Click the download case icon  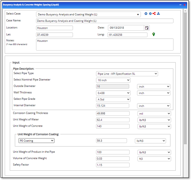tap(158, 14)
